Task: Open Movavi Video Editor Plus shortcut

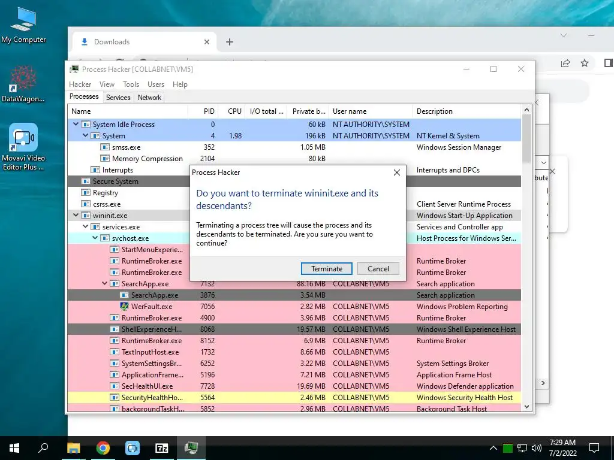Action: tap(23, 147)
